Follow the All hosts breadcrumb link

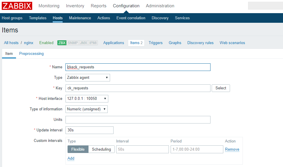(11, 43)
